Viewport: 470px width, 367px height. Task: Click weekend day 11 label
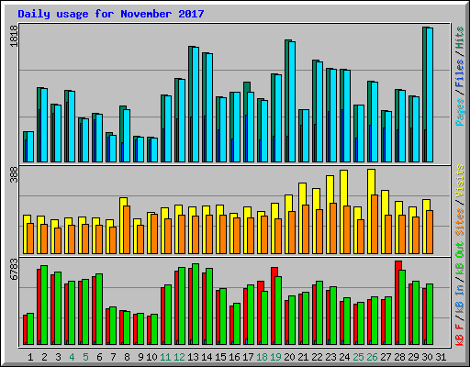click(x=165, y=357)
